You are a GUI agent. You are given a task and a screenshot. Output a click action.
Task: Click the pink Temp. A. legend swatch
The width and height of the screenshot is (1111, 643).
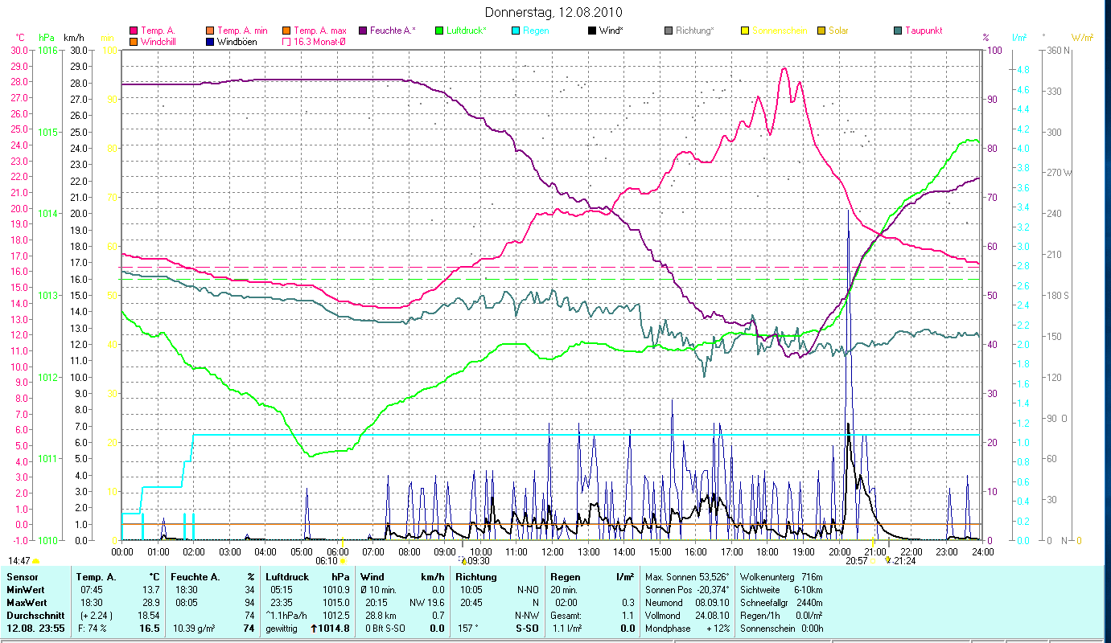click(x=133, y=31)
